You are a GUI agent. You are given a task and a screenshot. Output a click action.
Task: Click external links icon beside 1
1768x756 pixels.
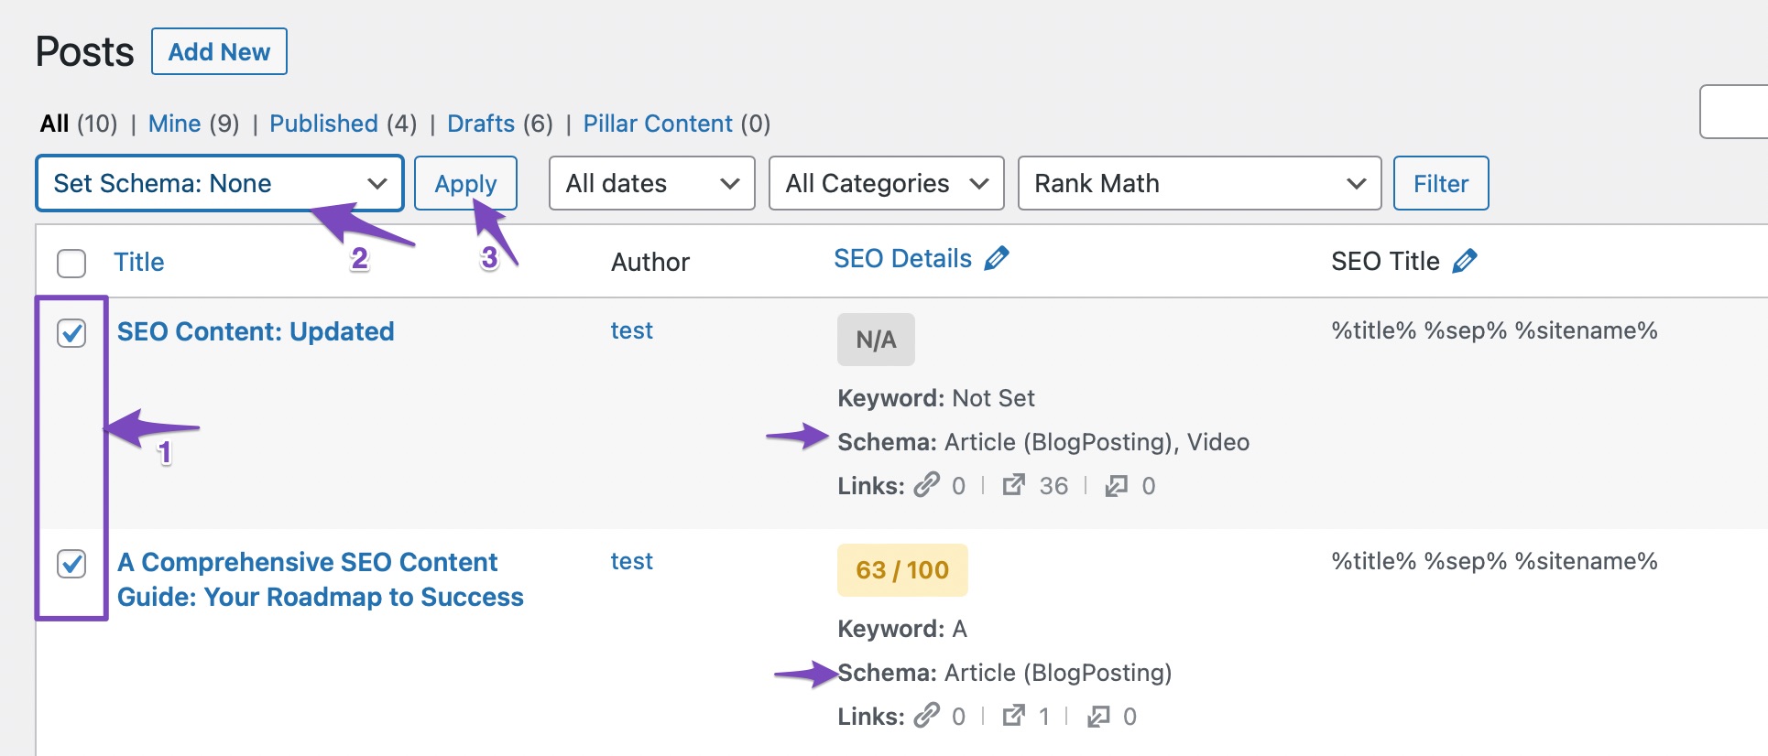pos(1013,716)
